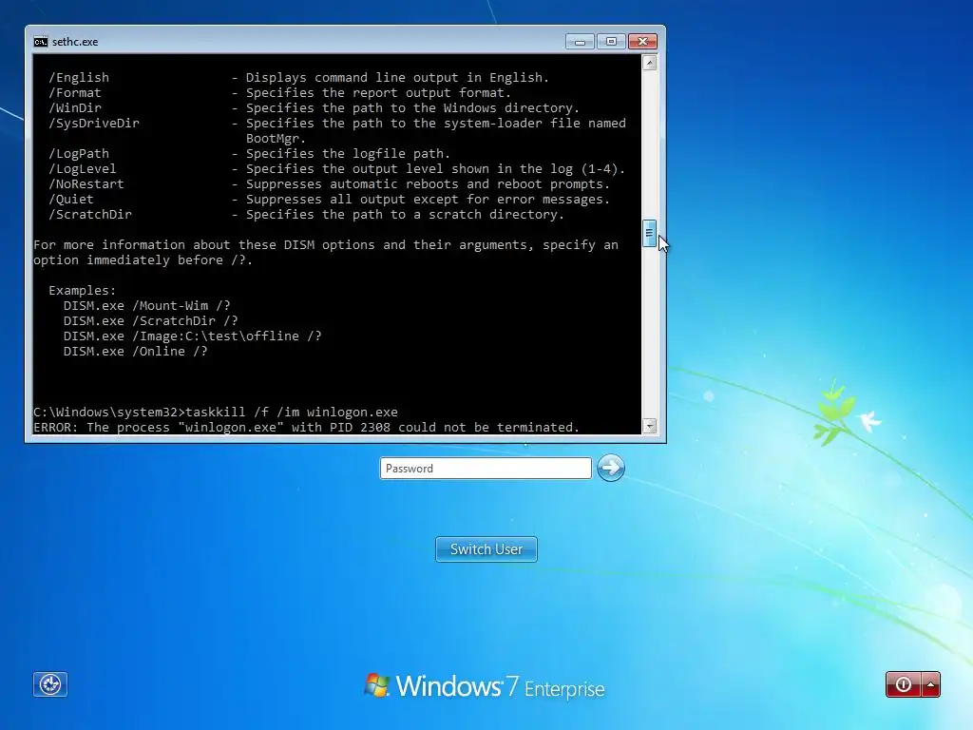Click the /NoRestart option text
This screenshot has width=973, height=730.
[86, 184]
